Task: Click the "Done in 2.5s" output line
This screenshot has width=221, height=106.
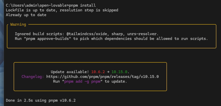Action: (41, 100)
